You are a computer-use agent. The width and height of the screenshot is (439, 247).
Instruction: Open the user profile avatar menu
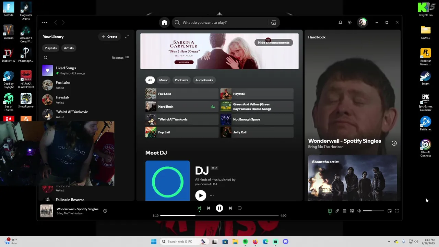(x=363, y=22)
